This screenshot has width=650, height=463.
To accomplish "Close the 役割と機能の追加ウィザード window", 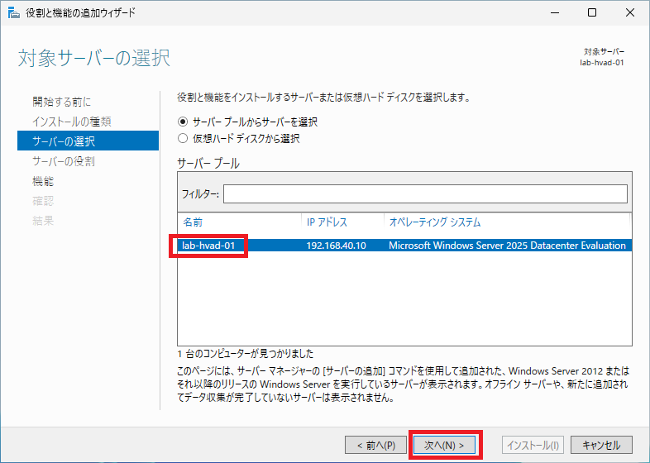I will point(630,13).
